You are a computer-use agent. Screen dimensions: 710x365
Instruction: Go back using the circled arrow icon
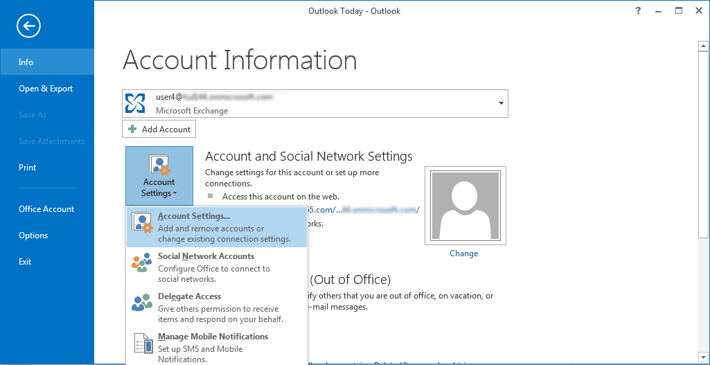(x=28, y=26)
